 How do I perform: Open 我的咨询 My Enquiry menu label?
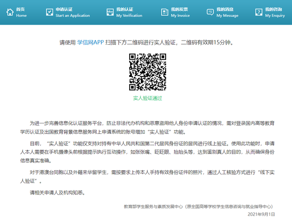275,12
